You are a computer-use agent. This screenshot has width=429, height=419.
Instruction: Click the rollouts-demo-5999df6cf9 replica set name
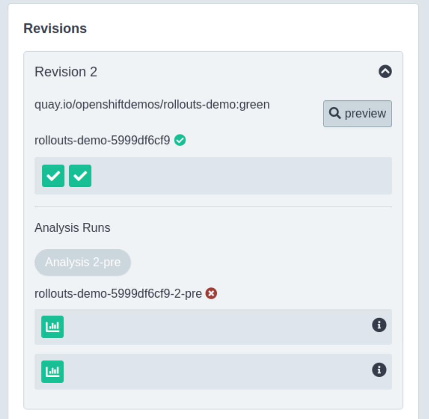(x=102, y=140)
